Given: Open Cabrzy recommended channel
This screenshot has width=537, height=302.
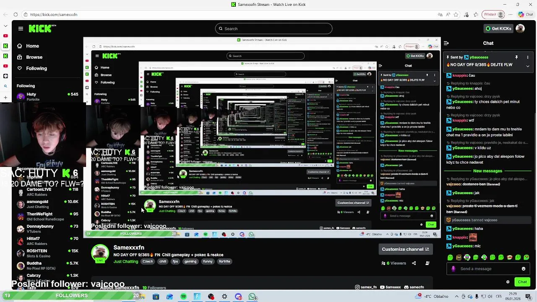Looking at the screenshot, I should [47, 278].
